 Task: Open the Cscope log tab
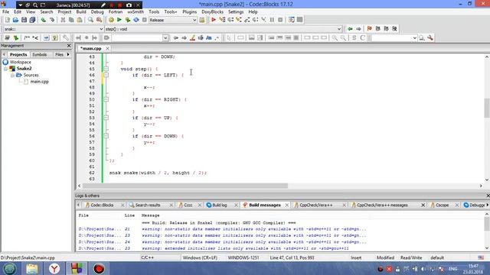pos(443,205)
